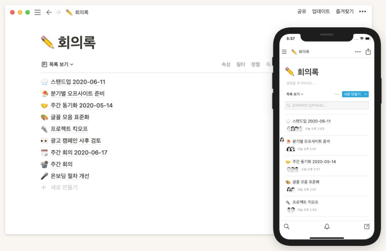
Task: Click the palette icon of 글꼴 모음 표준화
Action: [x=44, y=117]
